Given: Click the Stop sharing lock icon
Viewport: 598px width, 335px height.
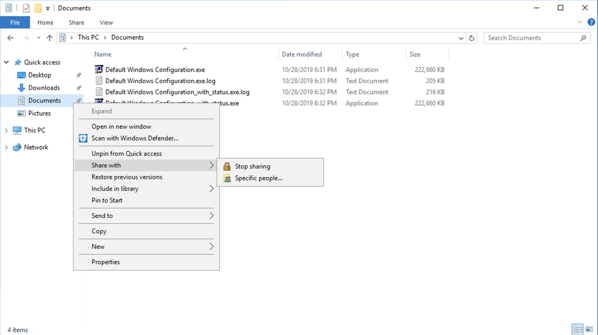Looking at the screenshot, I should [227, 166].
